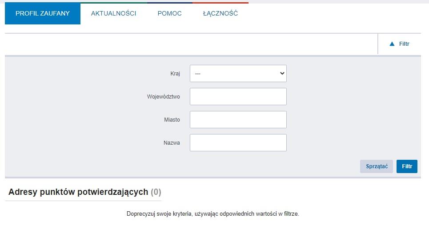Image resolution: width=429 pixels, height=233 pixels.
Task: Click into the Miasto input field
Action: tap(238, 120)
